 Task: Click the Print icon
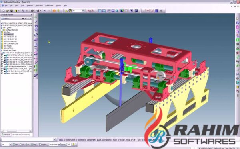(32, 11)
